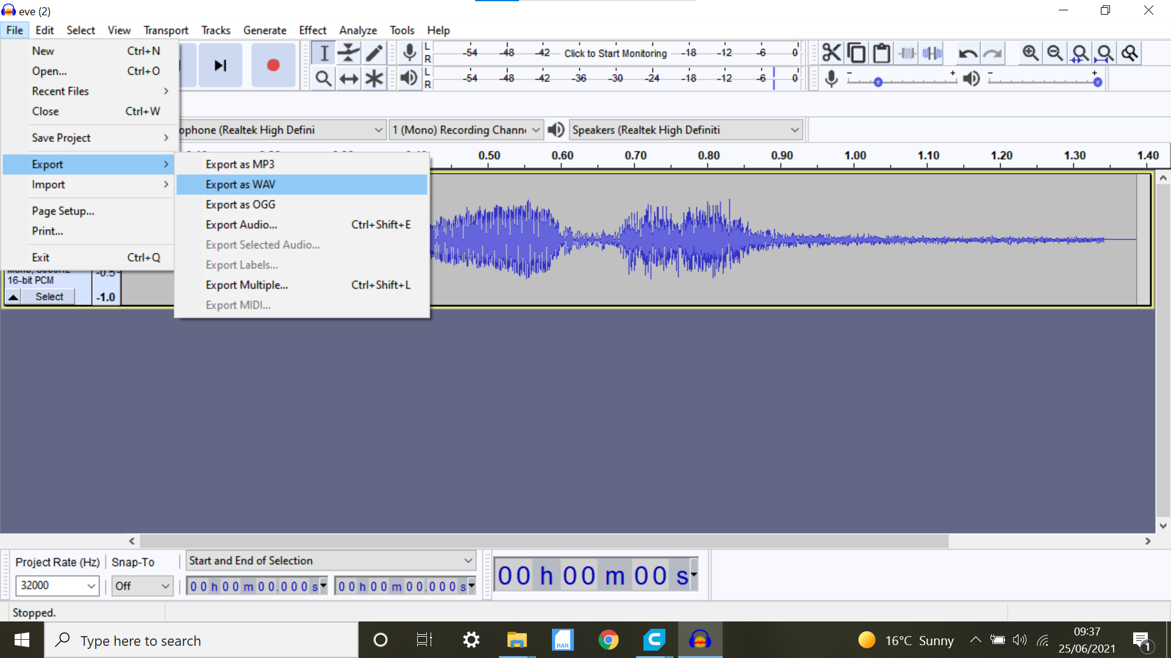
Task: Choose Export as OGG
Action: (x=302, y=205)
